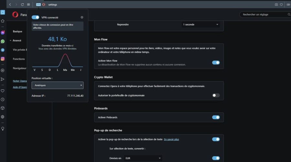The image size is (291, 162).
Task: Open sidebar heart bookmarks icon
Action: pyautogui.click(x=3, y=91)
